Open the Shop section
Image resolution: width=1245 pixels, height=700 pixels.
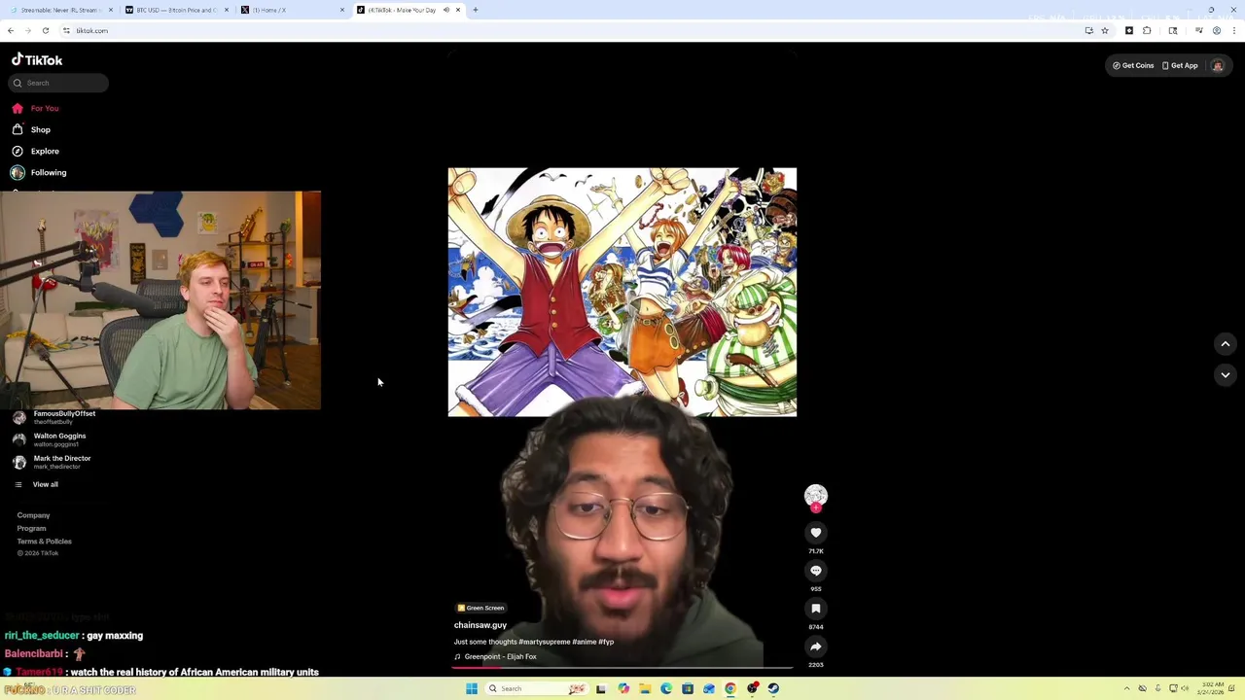pos(31,129)
